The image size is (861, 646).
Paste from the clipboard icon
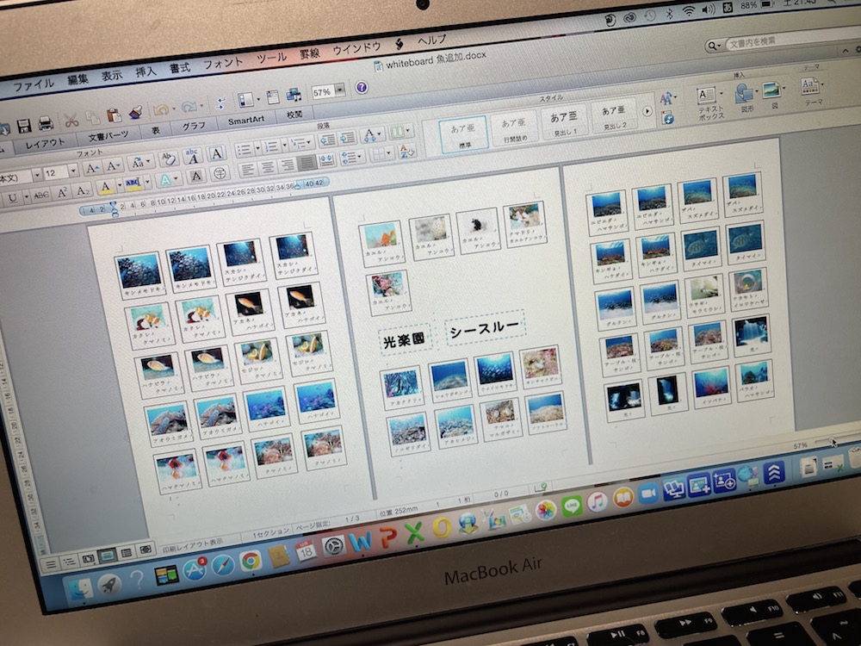[x=114, y=115]
